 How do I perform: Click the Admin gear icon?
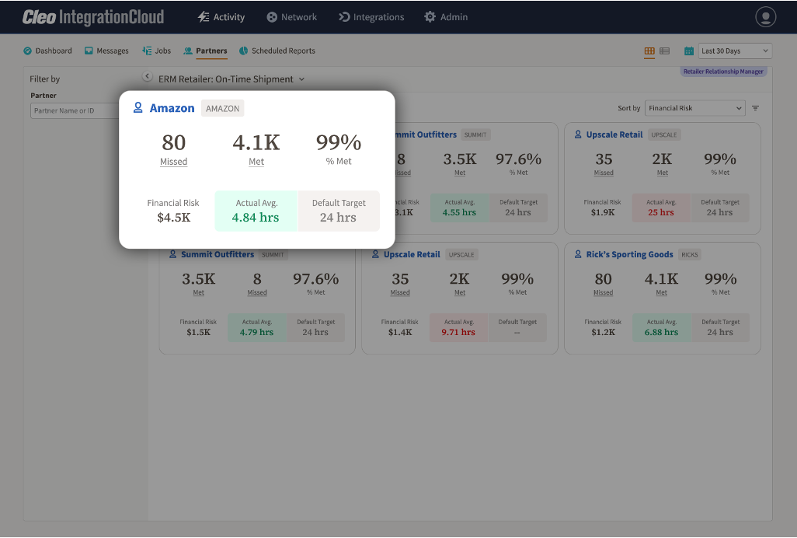(430, 17)
